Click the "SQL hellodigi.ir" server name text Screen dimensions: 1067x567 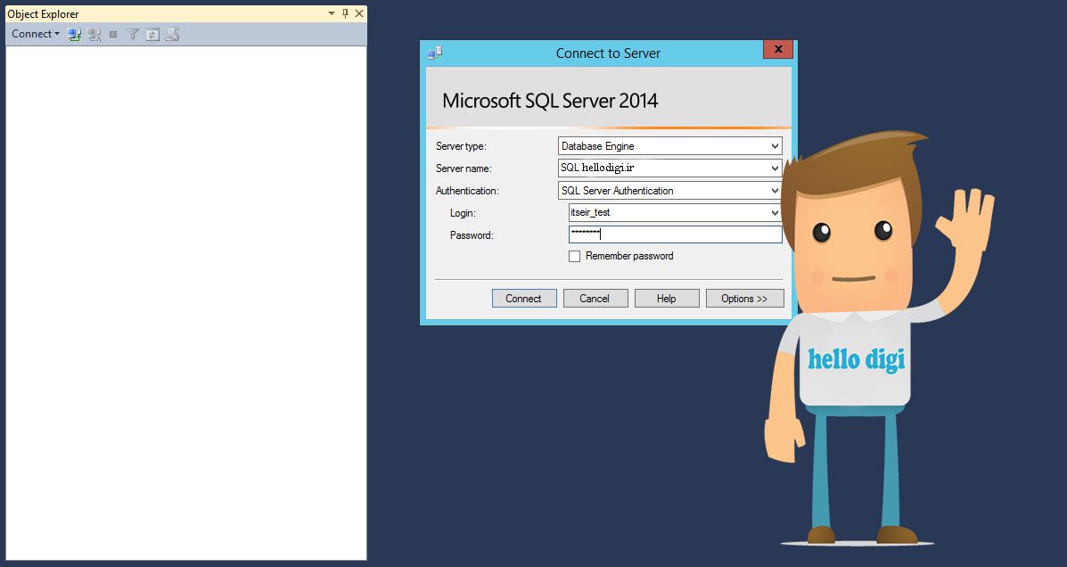tap(597, 168)
